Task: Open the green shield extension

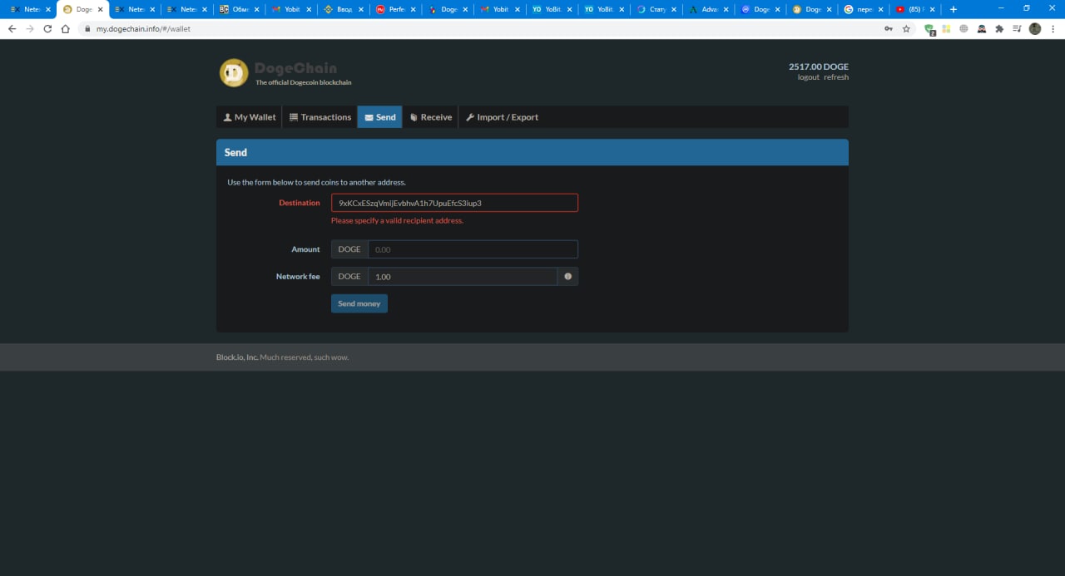Action: click(929, 29)
